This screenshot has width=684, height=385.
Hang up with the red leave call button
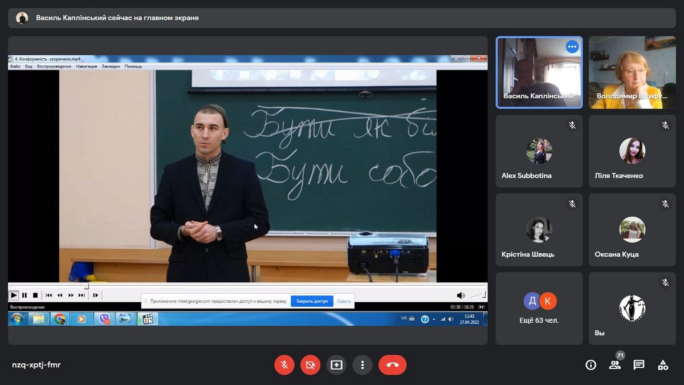coord(392,365)
